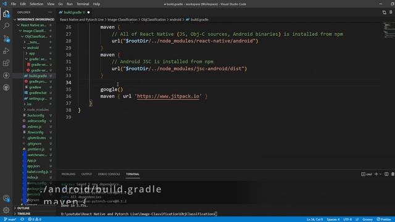Click Ln 34, Col 9 in status bar
Image resolution: width=395 pixels, height=222 pixels.
(315, 220)
